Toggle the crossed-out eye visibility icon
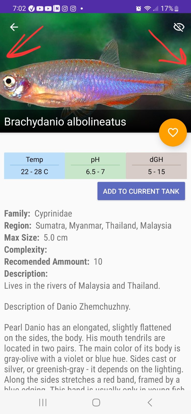Screen dimensions: 191x414 (179, 27)
